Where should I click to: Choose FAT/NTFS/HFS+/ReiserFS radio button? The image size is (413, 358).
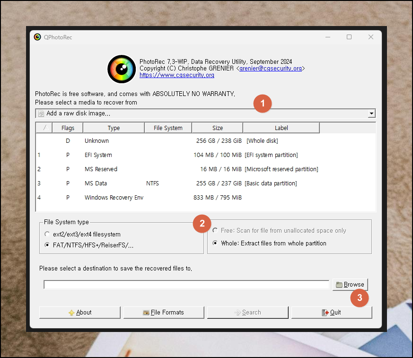click(x=47, y=245)
